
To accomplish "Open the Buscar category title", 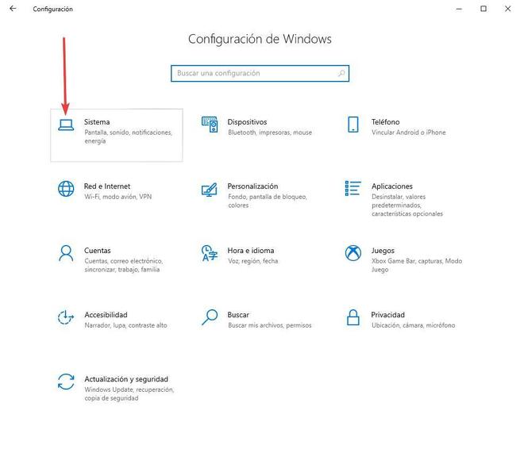I will click(238, 315).
